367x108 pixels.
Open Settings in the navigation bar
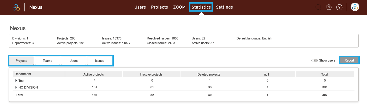(x=224, y=7)
